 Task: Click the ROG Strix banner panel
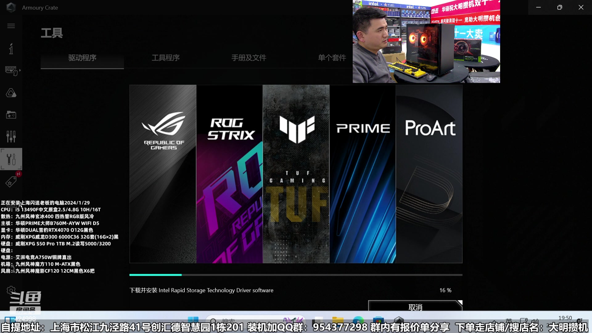(x=229, y=174)
